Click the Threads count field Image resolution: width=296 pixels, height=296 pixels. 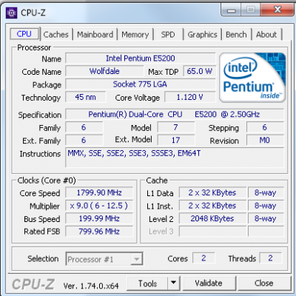271,258
